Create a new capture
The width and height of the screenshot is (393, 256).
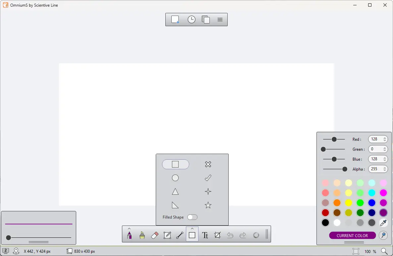(x=175, y=20)
